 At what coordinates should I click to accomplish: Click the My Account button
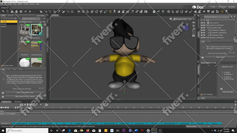(222, 7)
